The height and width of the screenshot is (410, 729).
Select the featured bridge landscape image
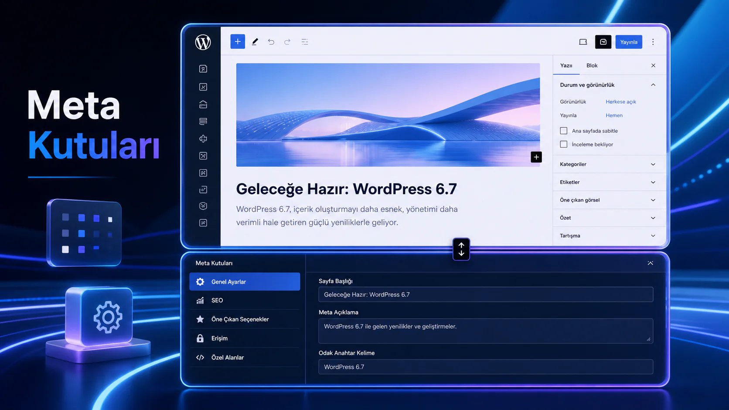[x=388, y=115]
